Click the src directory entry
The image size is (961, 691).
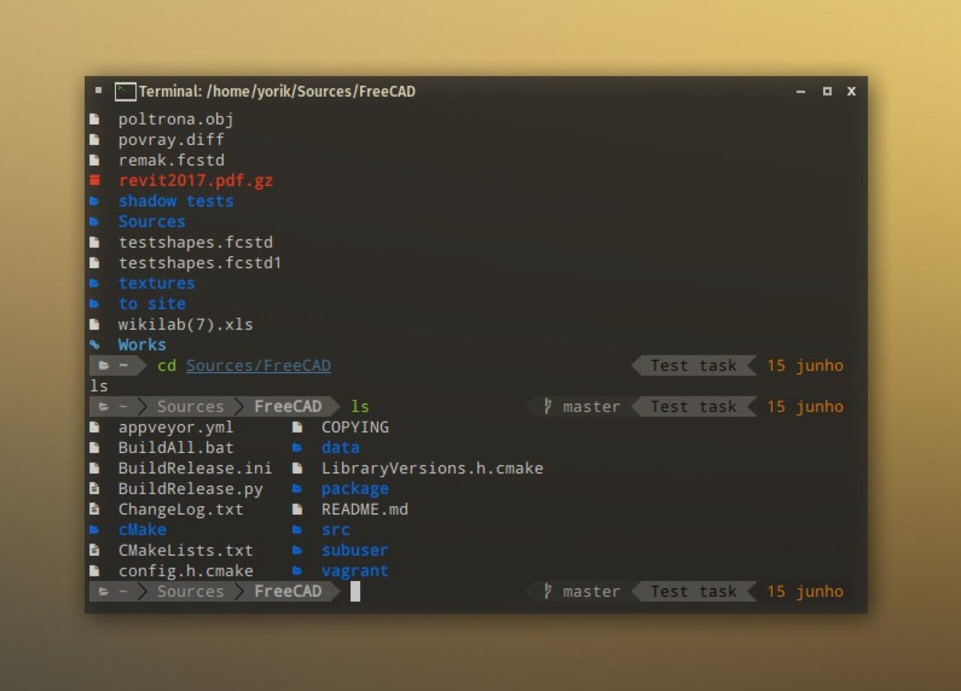click(335, 530)
